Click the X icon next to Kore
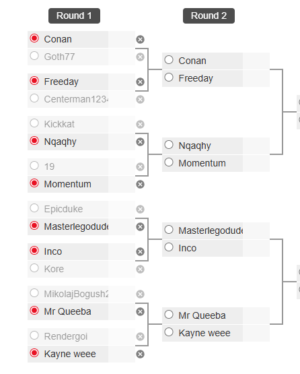This screenshot has width=300, height=374. tap(140, 270)
